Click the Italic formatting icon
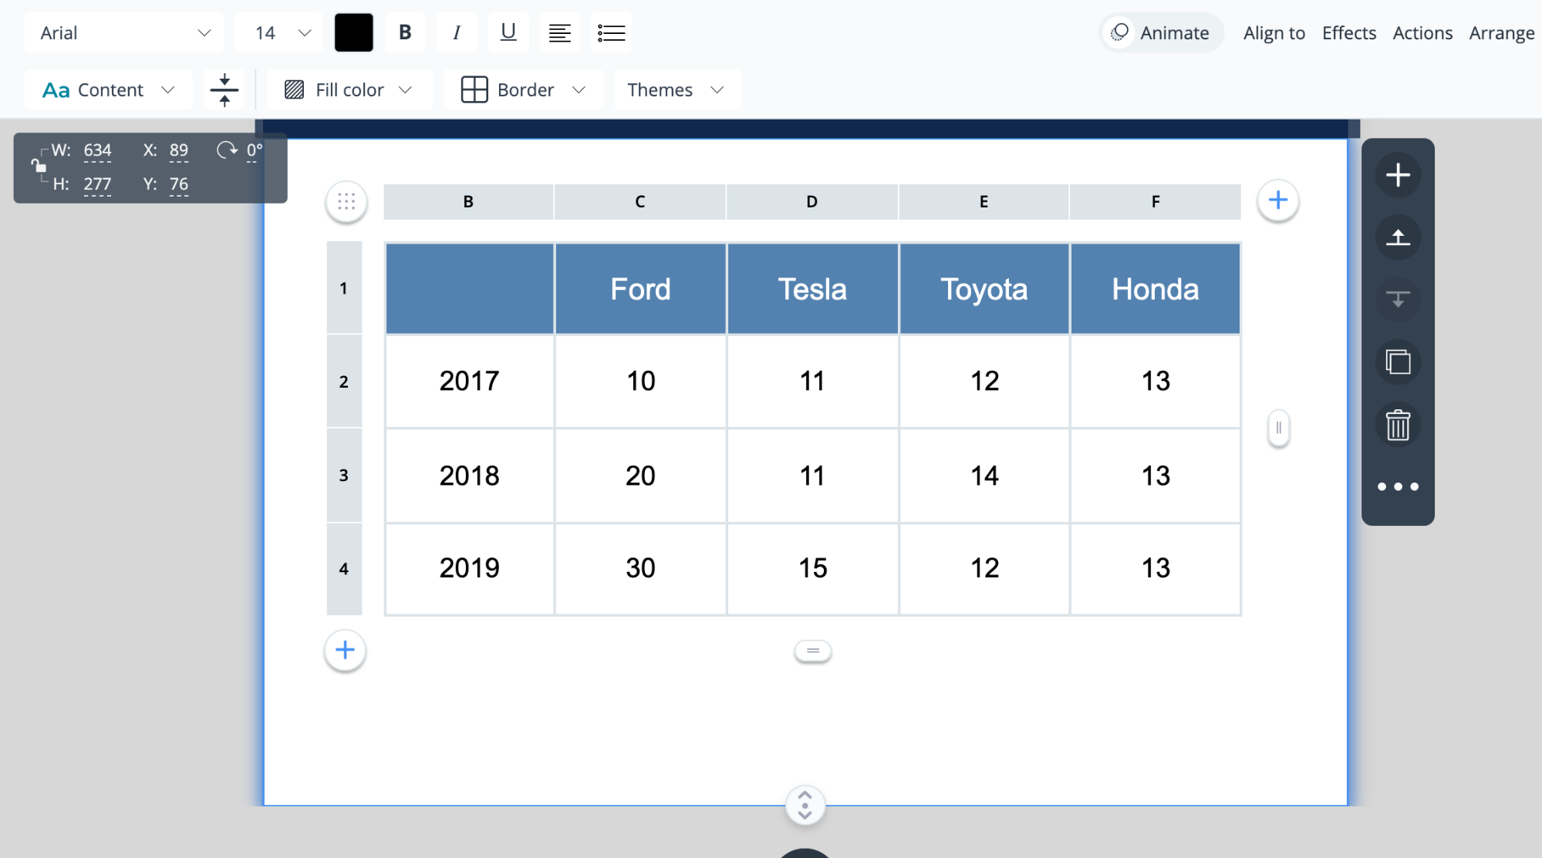 pos(456,32)
